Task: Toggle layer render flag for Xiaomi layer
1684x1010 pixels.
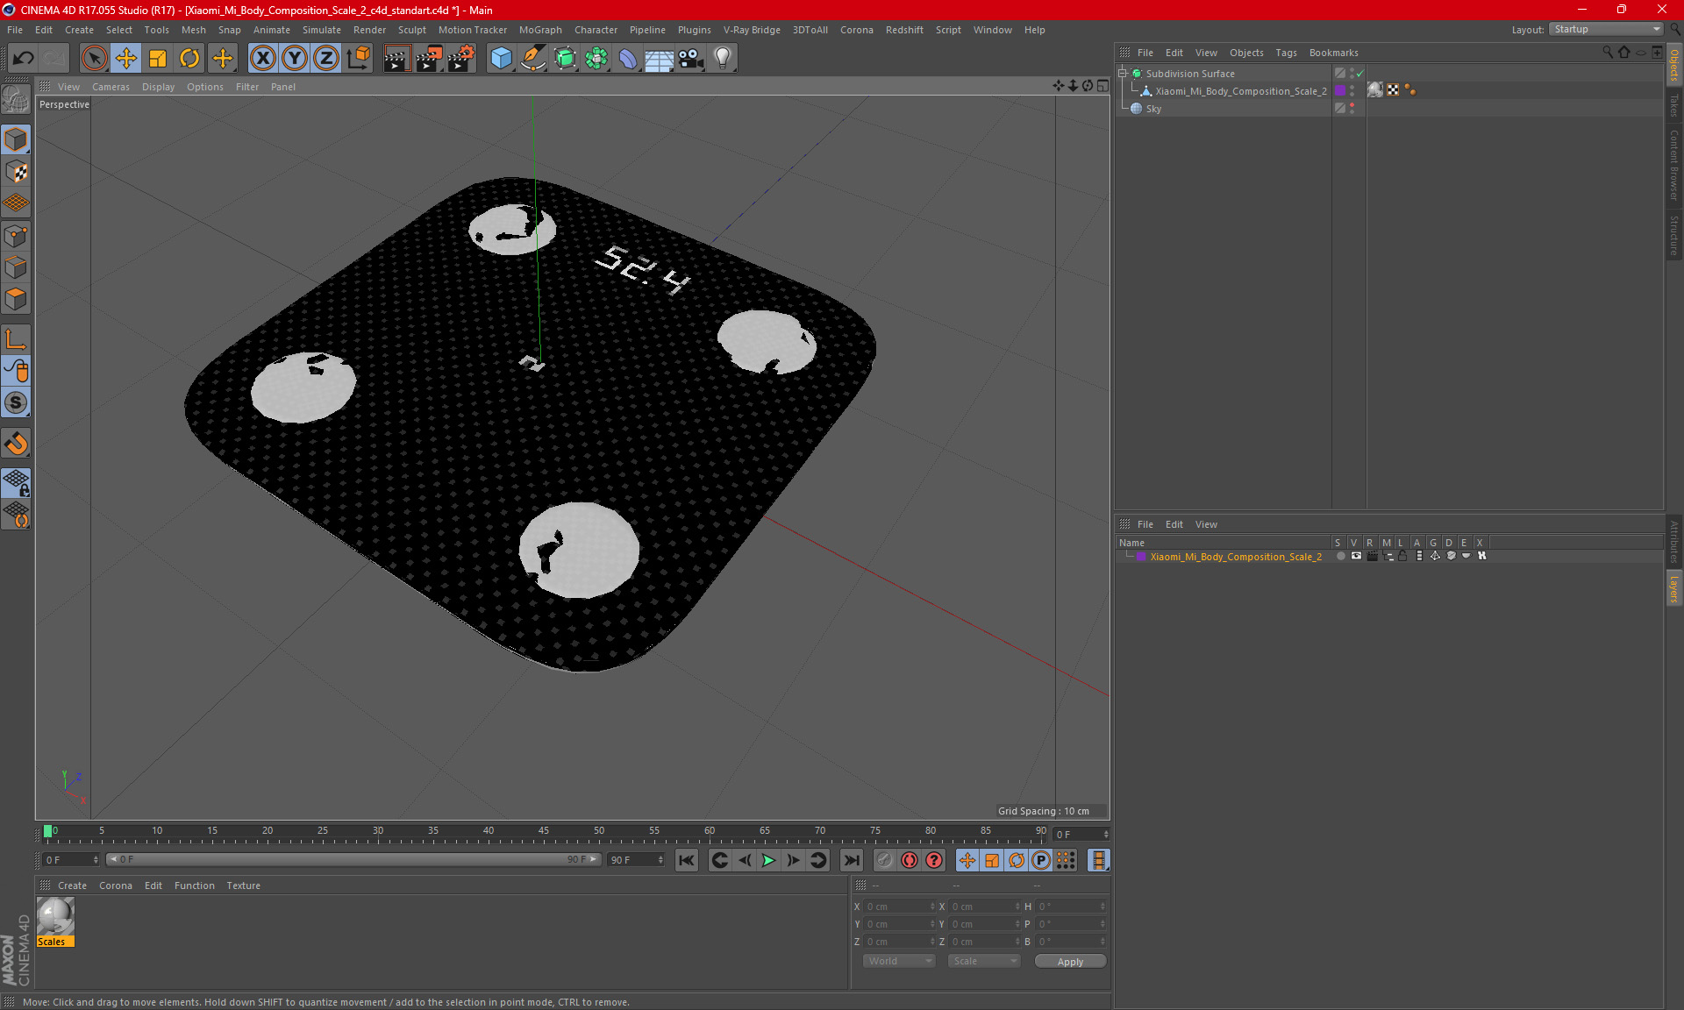Action: 1372,556
